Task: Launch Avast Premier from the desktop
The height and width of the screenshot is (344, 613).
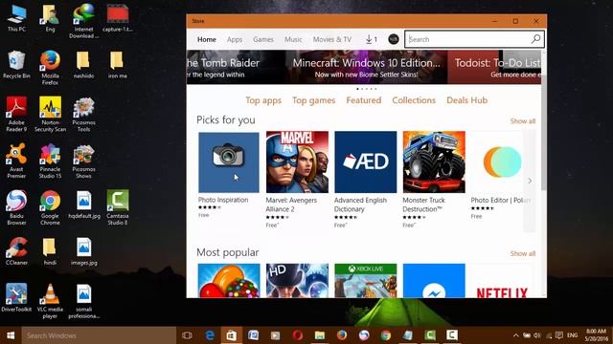Action: click(x=16, y=161)
